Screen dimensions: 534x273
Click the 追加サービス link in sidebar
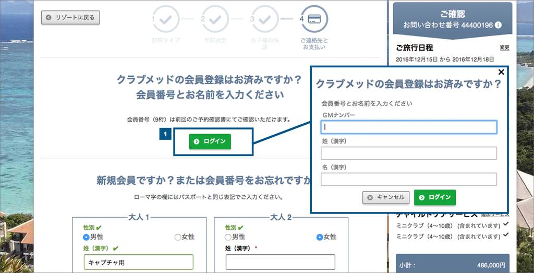tap(495, 215)
